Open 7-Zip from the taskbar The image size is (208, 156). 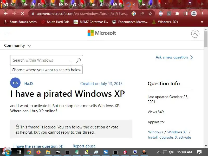[x=58, y=152]
